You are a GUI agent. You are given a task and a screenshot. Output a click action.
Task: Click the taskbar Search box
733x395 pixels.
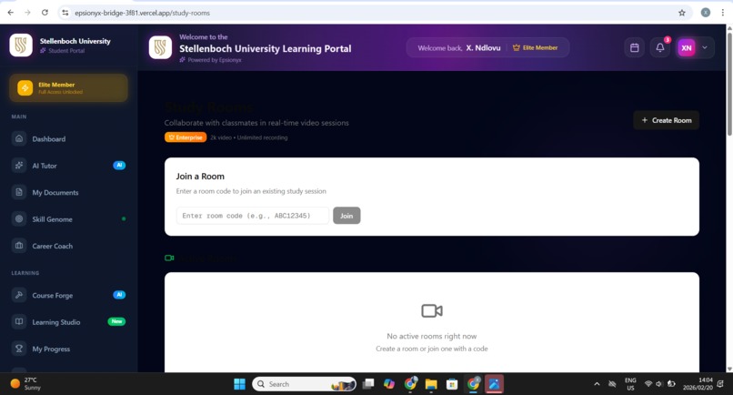coord(305,384)
